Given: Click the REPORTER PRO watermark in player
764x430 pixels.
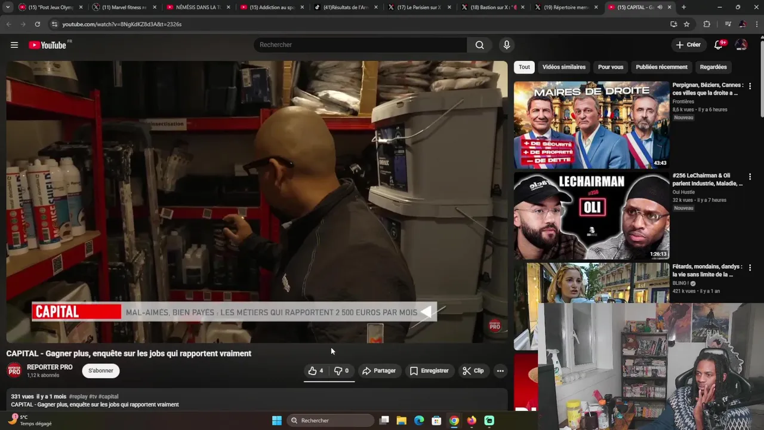Looking at the screenshot, I should tap(495, 325).
